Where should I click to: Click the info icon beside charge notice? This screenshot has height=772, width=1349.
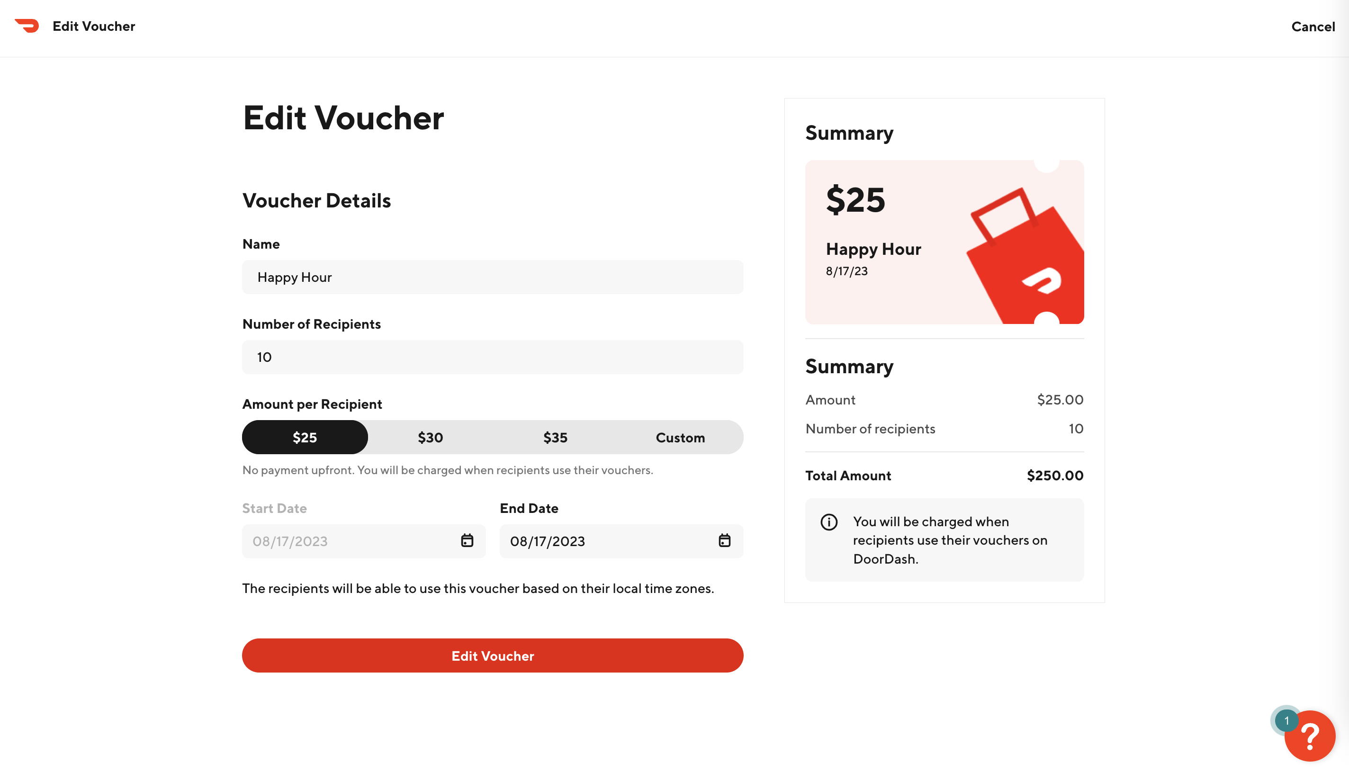point(828,522)
